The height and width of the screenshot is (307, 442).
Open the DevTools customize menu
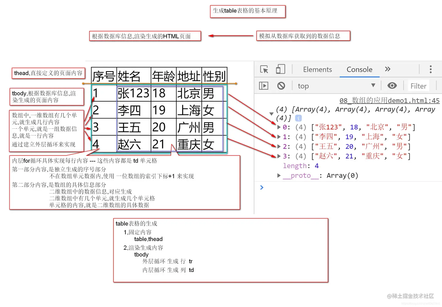tap(431, 69)
